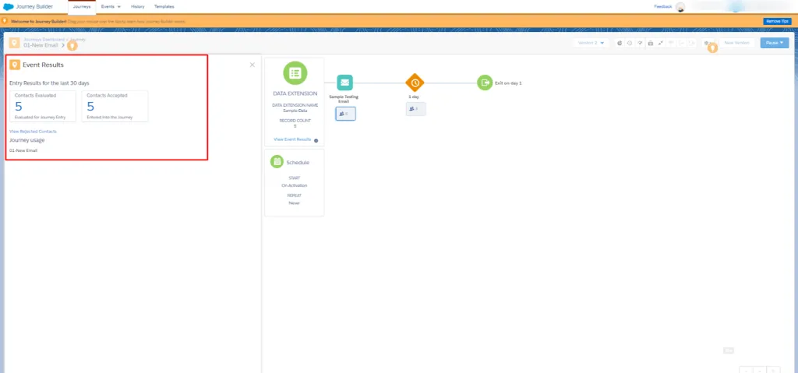Click the Feedback link

click(x=663, y=6)
